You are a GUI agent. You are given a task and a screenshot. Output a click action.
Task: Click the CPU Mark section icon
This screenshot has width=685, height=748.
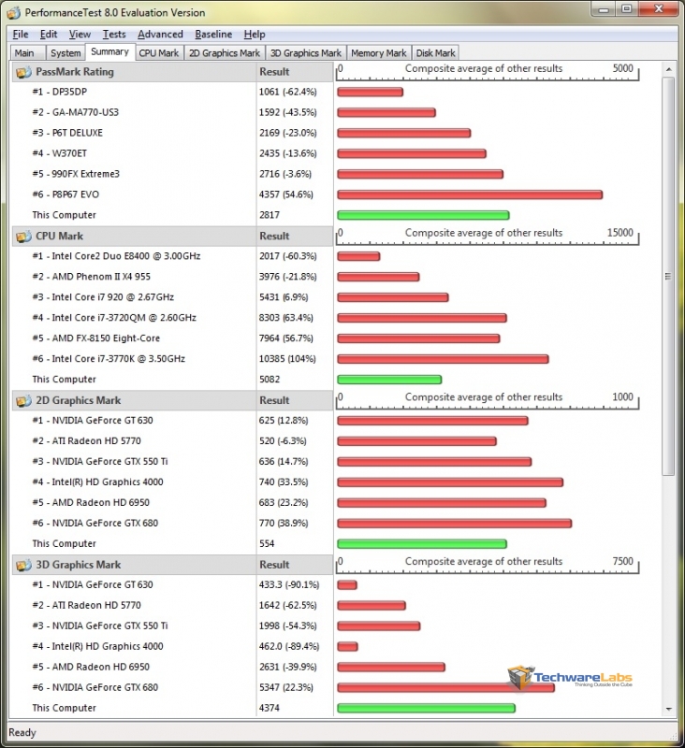[24, 237]
